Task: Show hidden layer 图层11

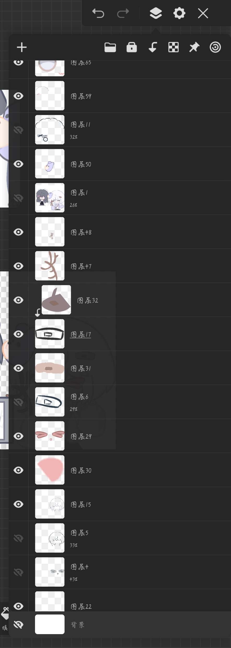Action: tap(19, 130)
